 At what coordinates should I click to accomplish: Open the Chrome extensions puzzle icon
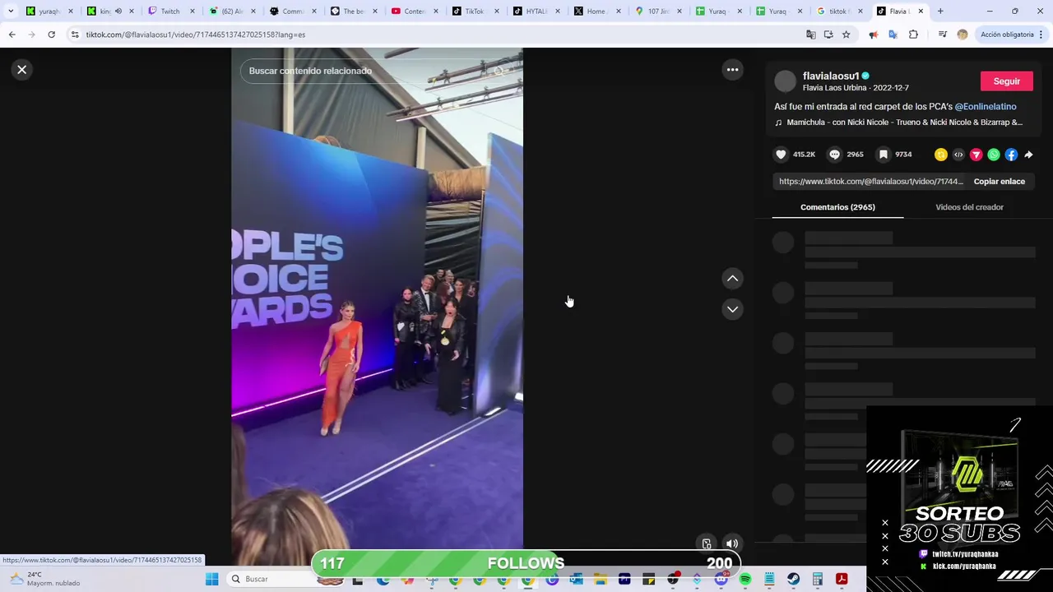[913, 35]
